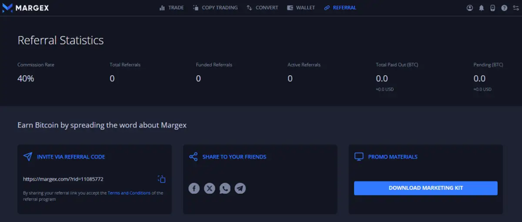
Task: Open the user profile icon
Action: point(470,8)
